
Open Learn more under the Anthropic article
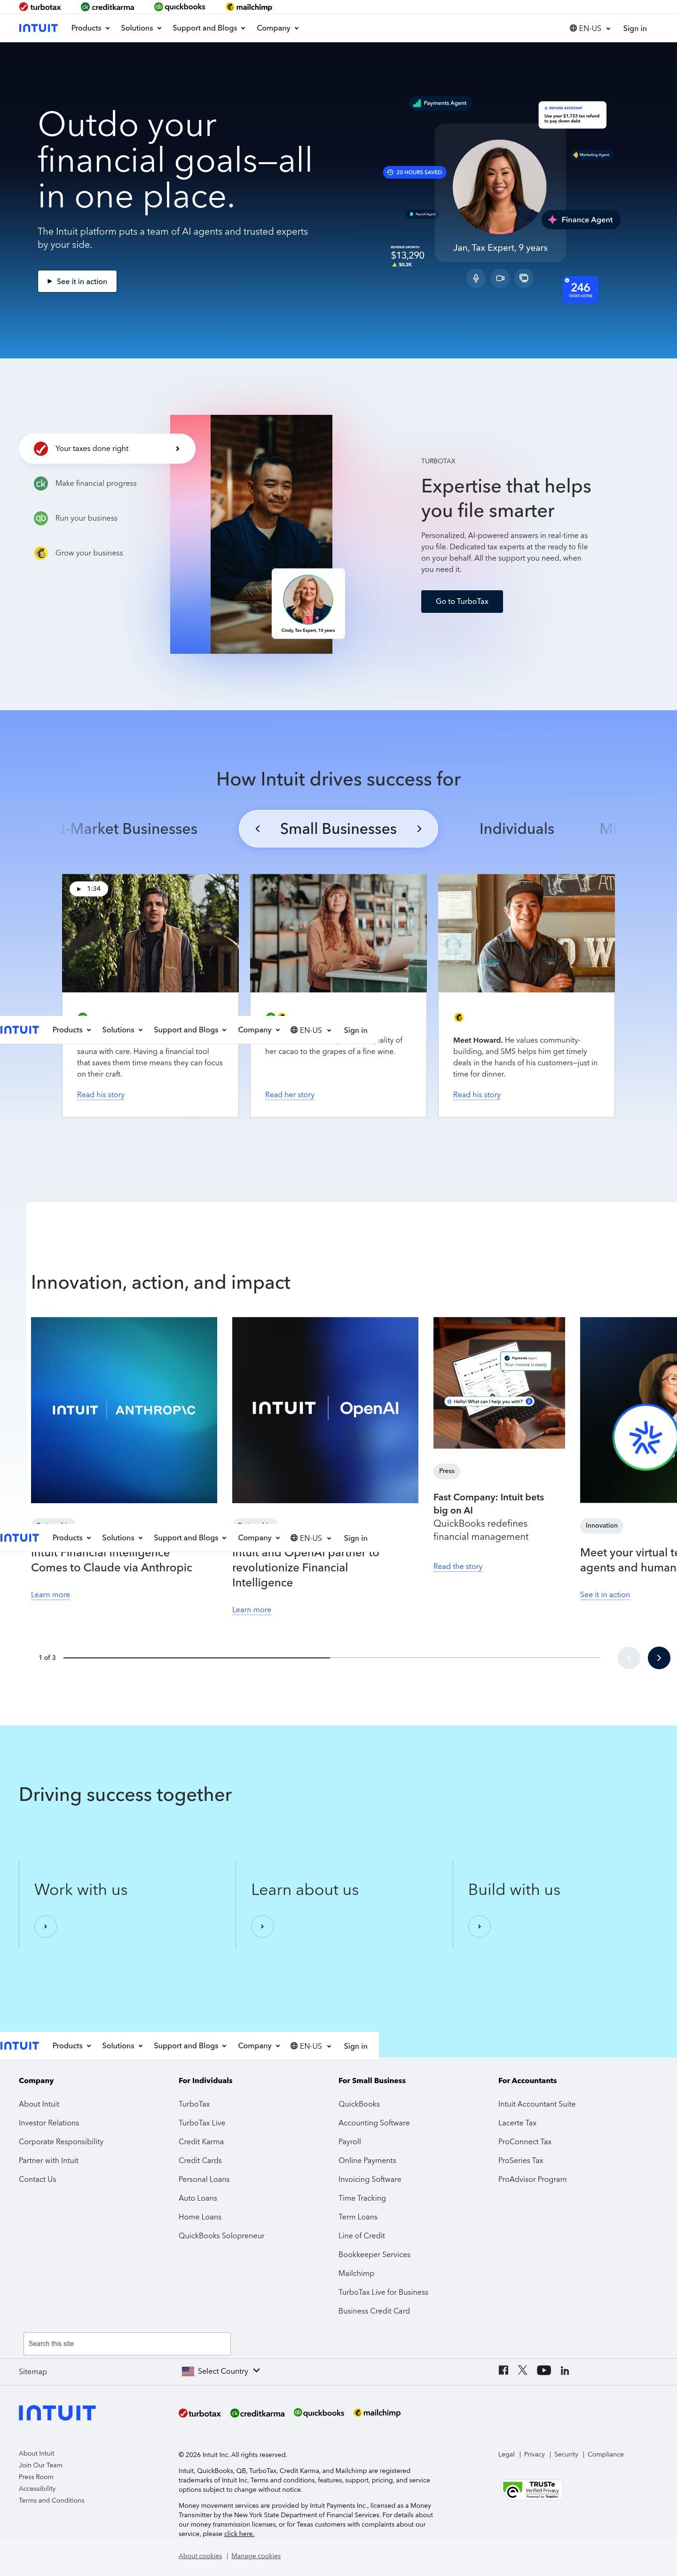pyautogui.click(x=51, y=1594)
